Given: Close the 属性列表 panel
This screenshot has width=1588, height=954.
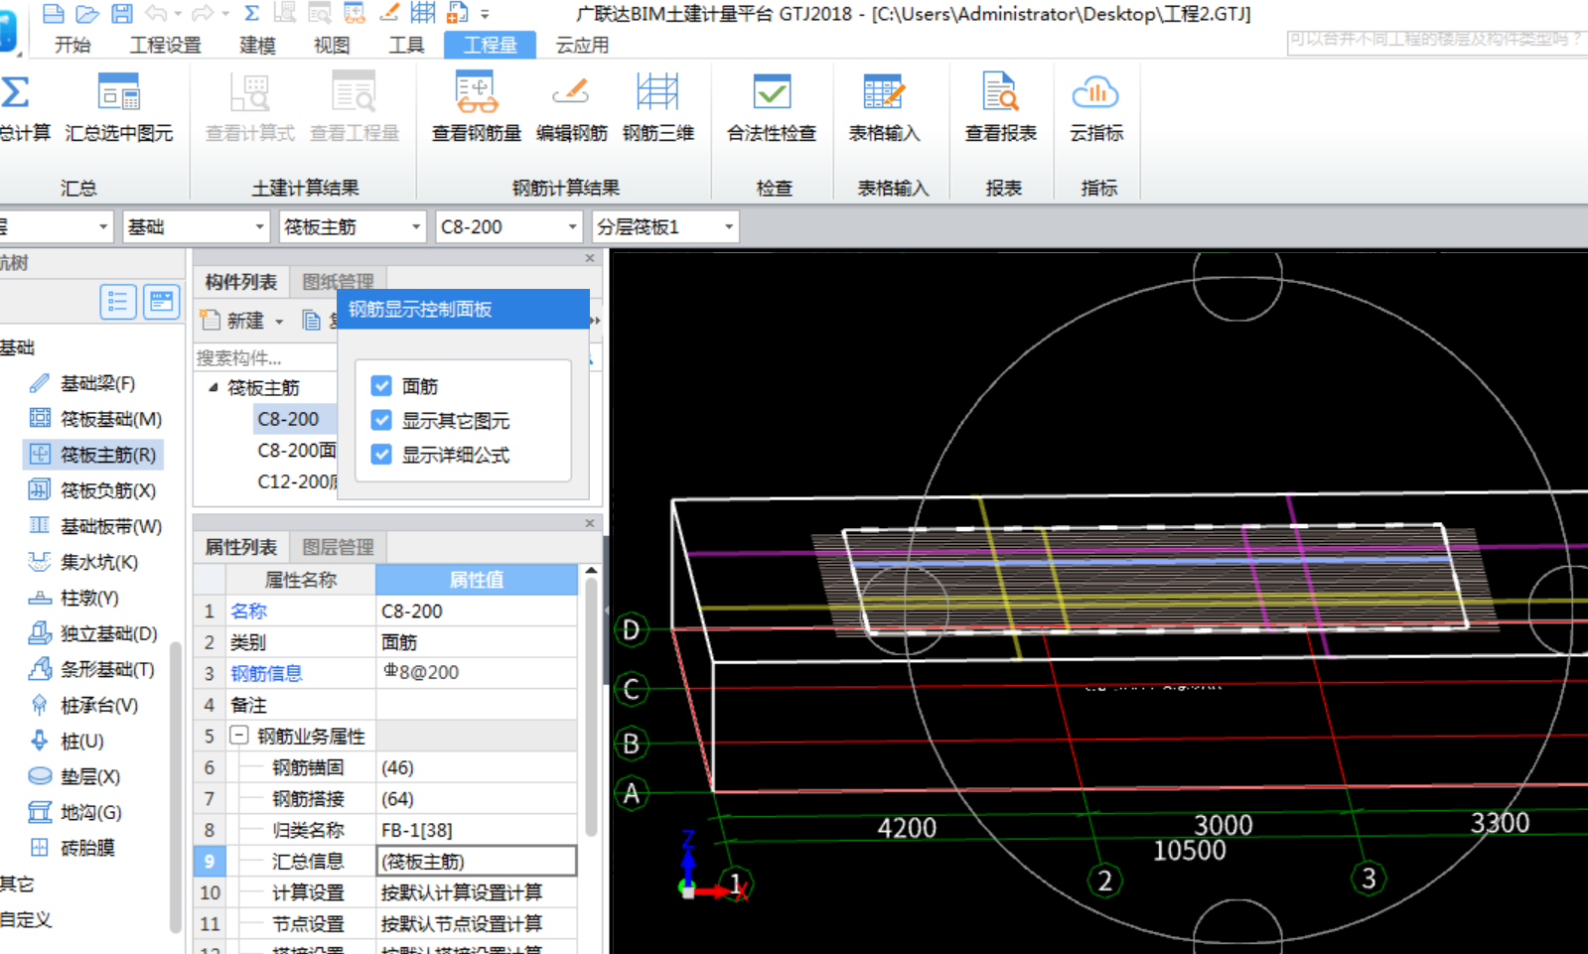Looking at the screenshot, I should pyautogui.click(x=590, y=523).
